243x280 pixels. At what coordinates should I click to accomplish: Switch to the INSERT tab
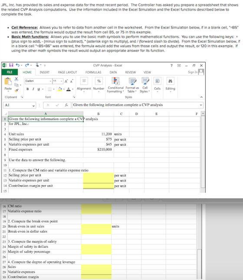pos(44,72)
